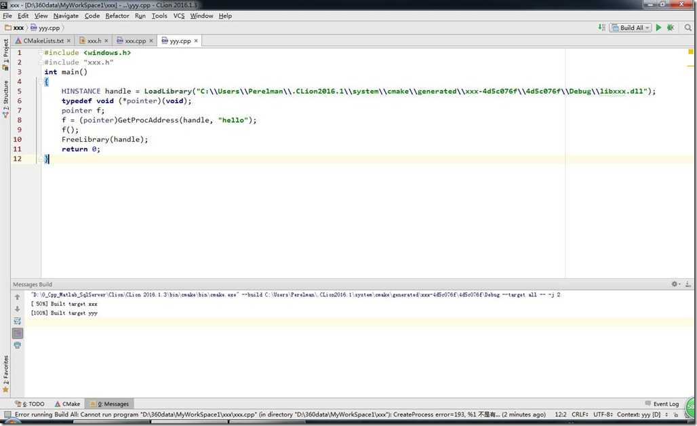Screen dimensions: 697x426
Task: Click the FreeLibrary(handle) code line
Action: (x=104, y=140)
